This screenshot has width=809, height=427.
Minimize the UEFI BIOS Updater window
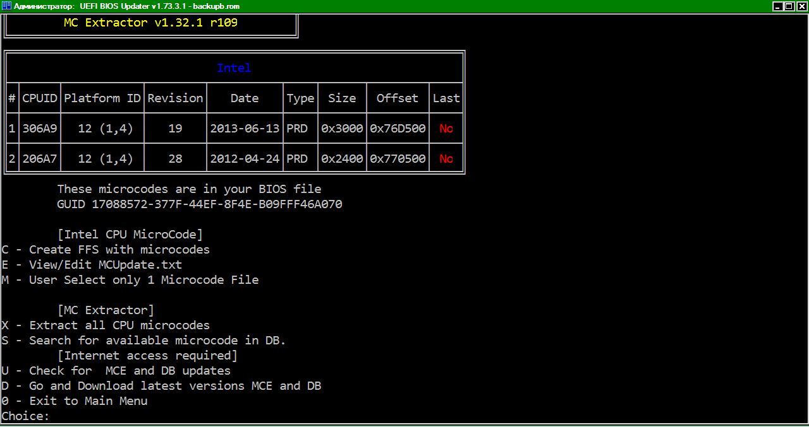click(x=777, y=6)
